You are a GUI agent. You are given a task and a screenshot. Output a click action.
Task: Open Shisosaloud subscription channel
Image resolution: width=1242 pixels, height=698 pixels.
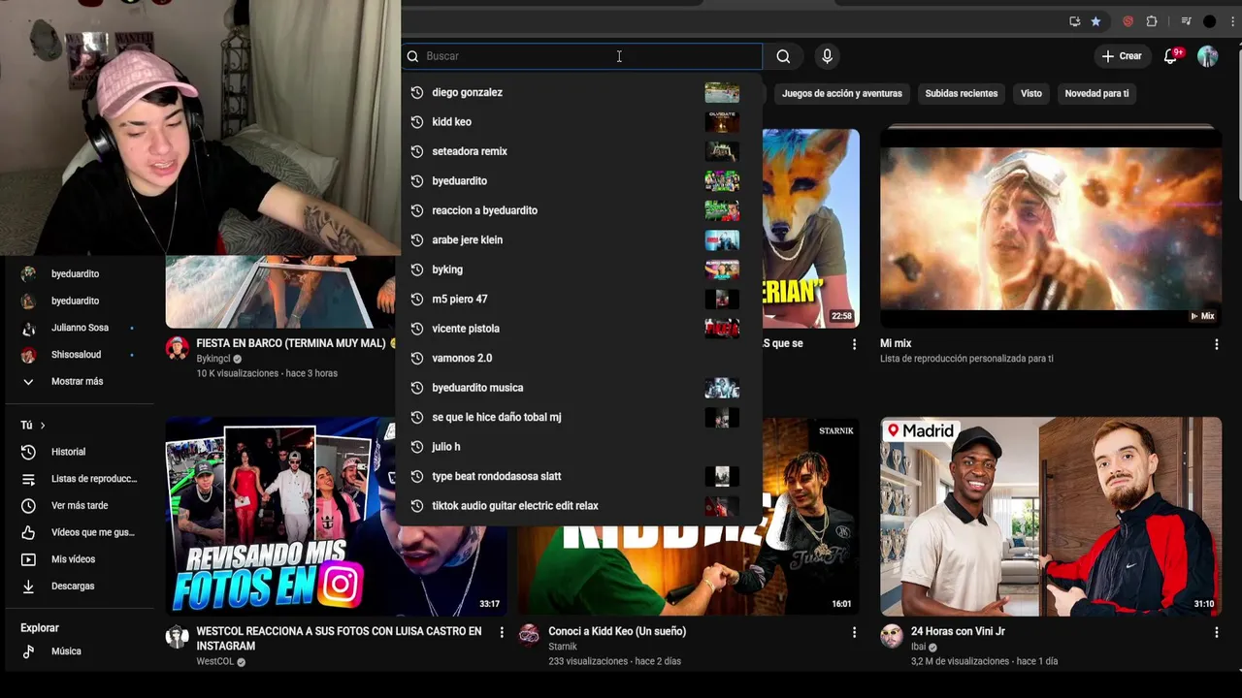tap(78, 355)
